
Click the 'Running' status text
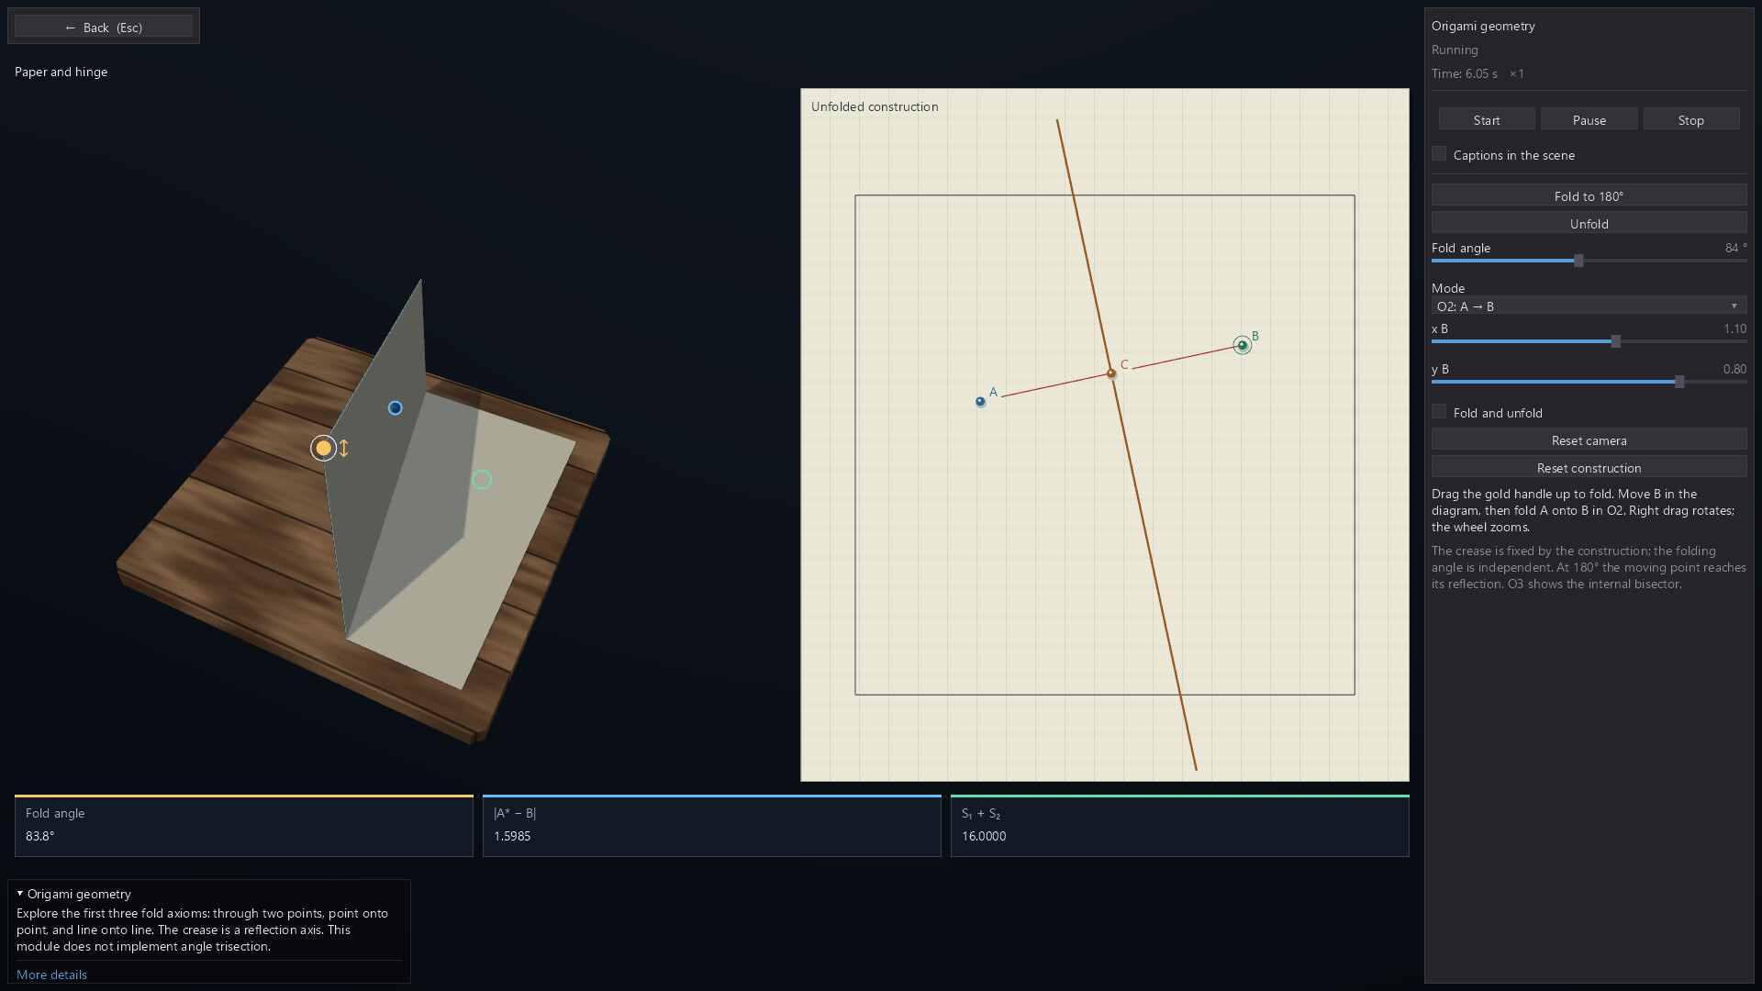point(1455,50)
